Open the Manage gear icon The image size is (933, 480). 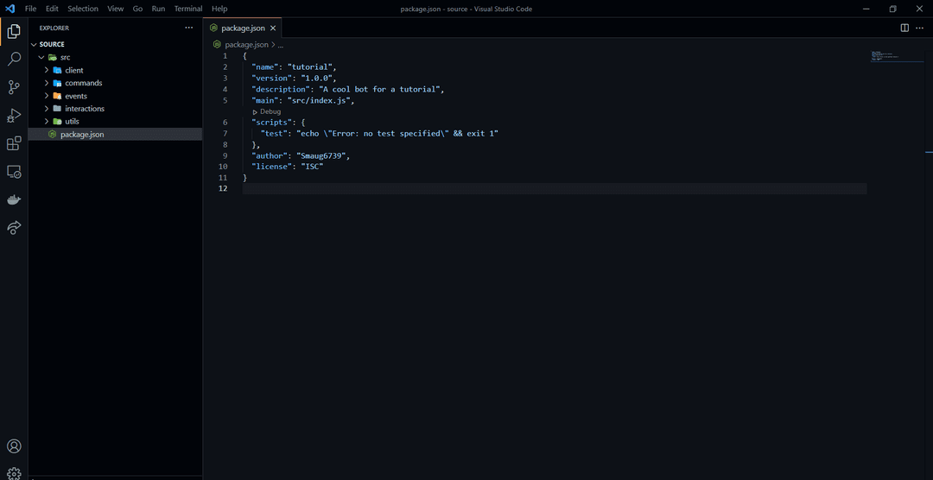point(14,473)
